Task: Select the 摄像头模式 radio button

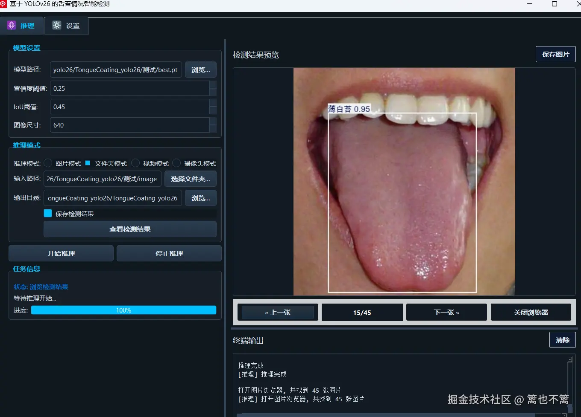Action: click(x=176, y=163)
